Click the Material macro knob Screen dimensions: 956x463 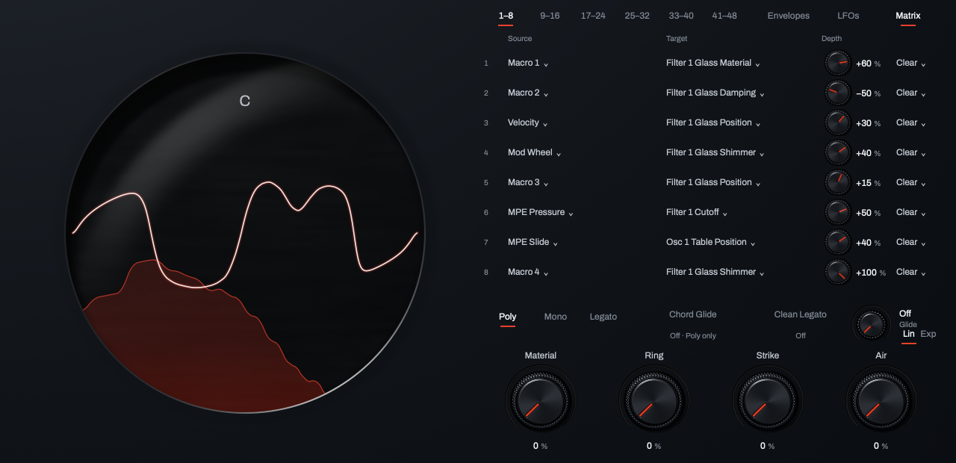541,400
